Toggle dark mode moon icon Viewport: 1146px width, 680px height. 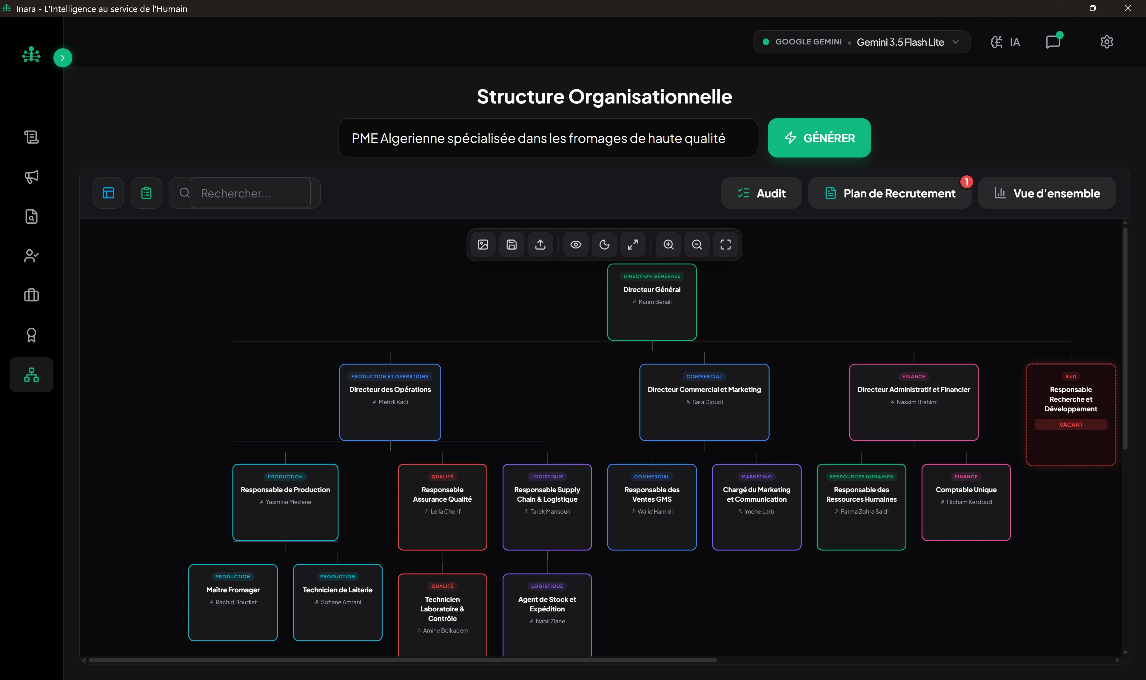605,245
